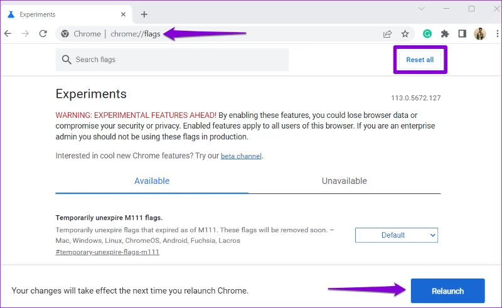The height and width of the screenshot is (308, 502).
Task: Open the user profile avatar
Action: 479,34
